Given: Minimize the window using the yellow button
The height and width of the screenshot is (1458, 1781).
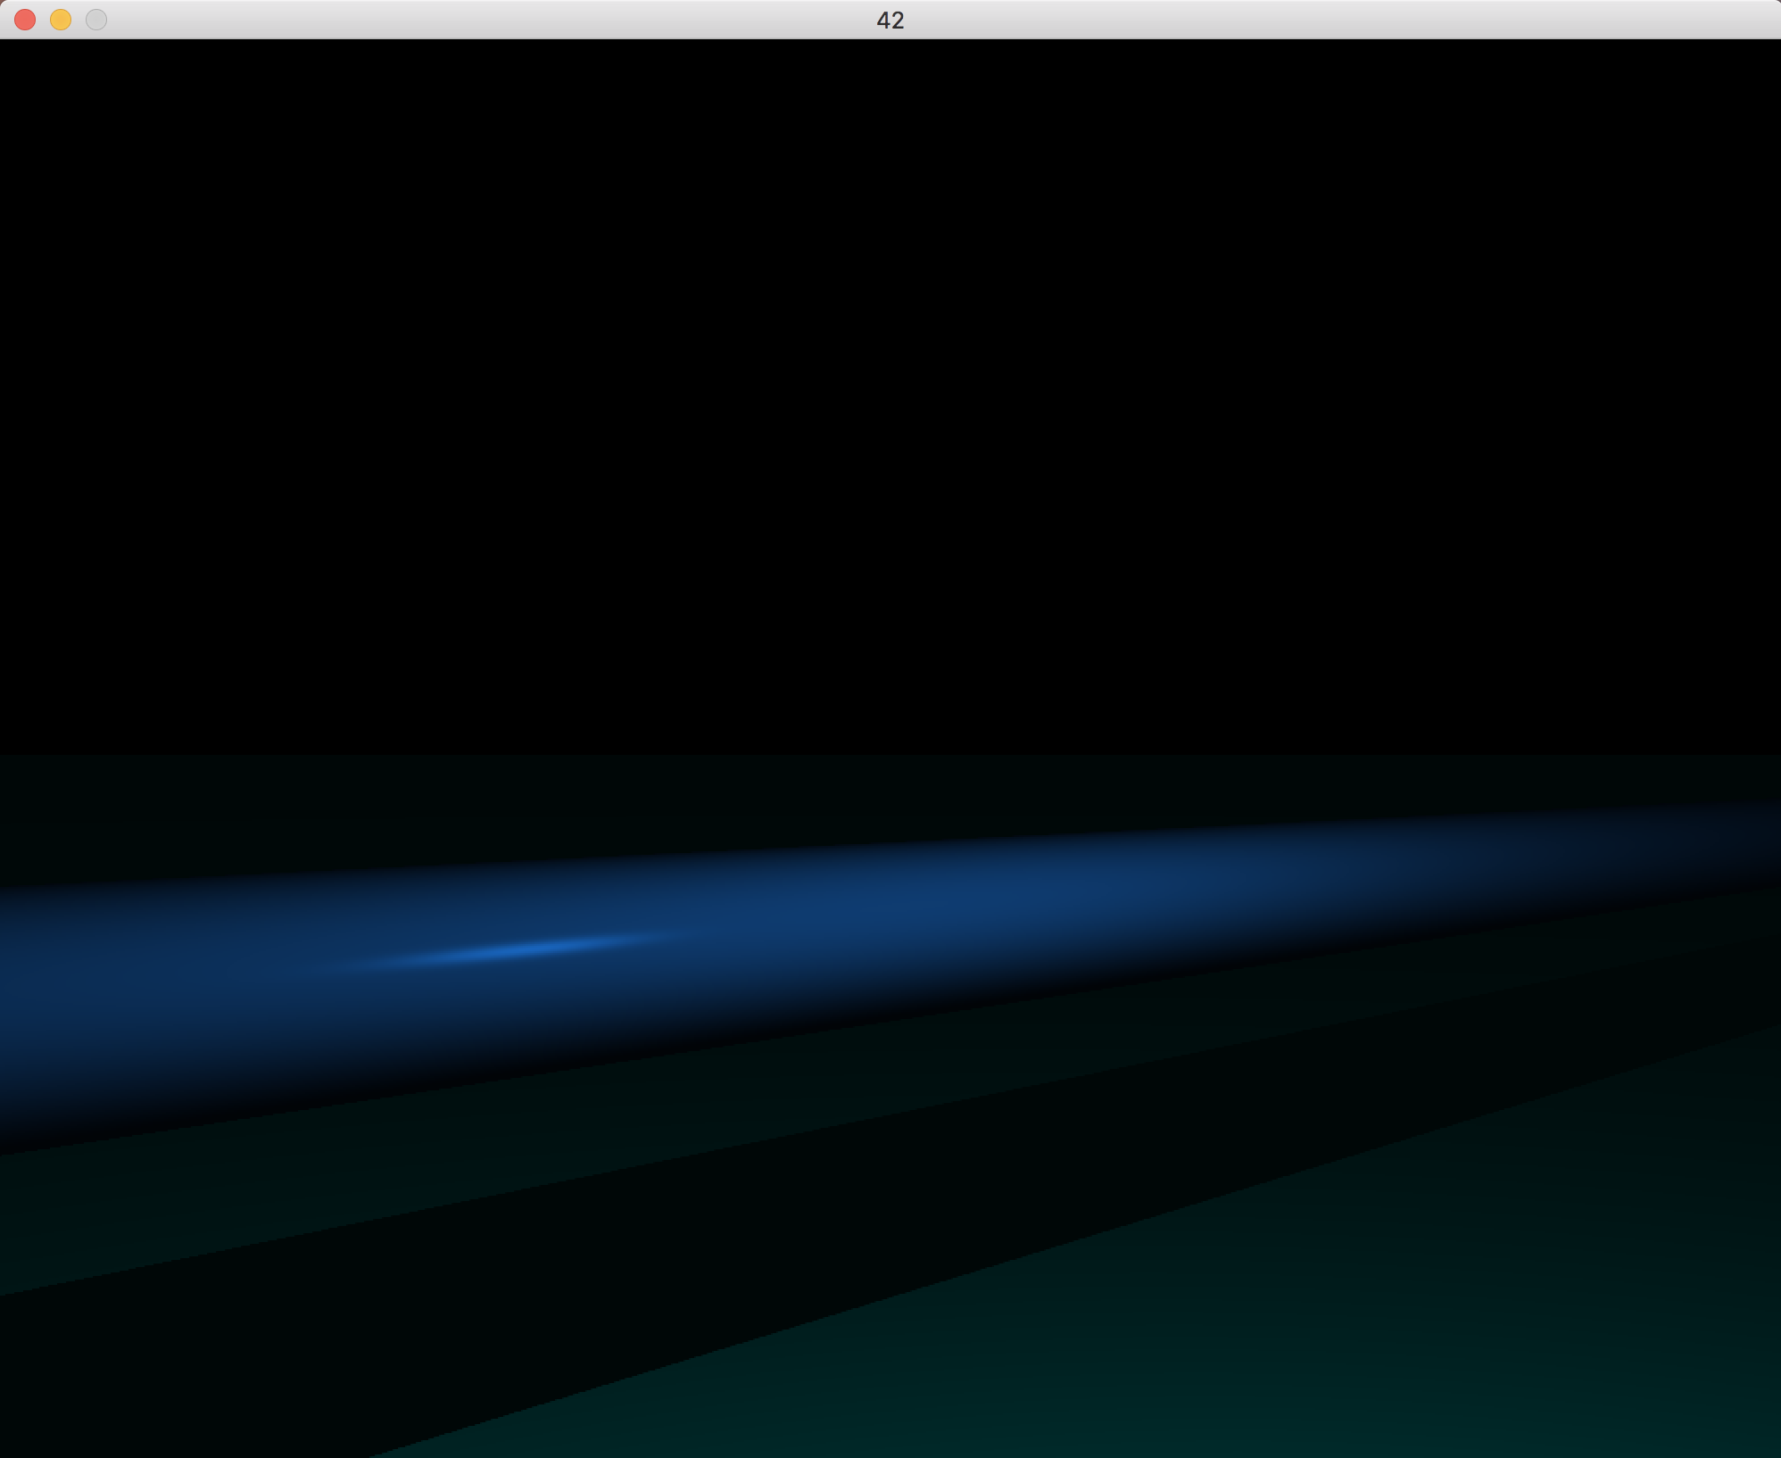Looking at the screenshot, I should click(61, 20).
